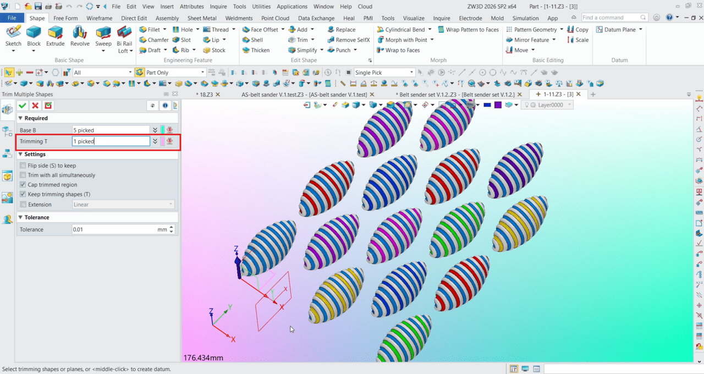Collapse the Settings section
This screenshot has width=704, height=374.
click(x=21, y=154)
